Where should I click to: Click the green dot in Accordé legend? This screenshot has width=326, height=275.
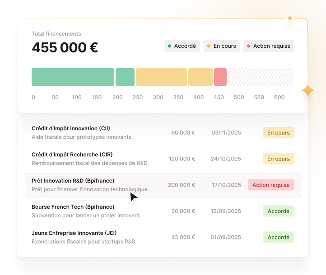point(169,46)
